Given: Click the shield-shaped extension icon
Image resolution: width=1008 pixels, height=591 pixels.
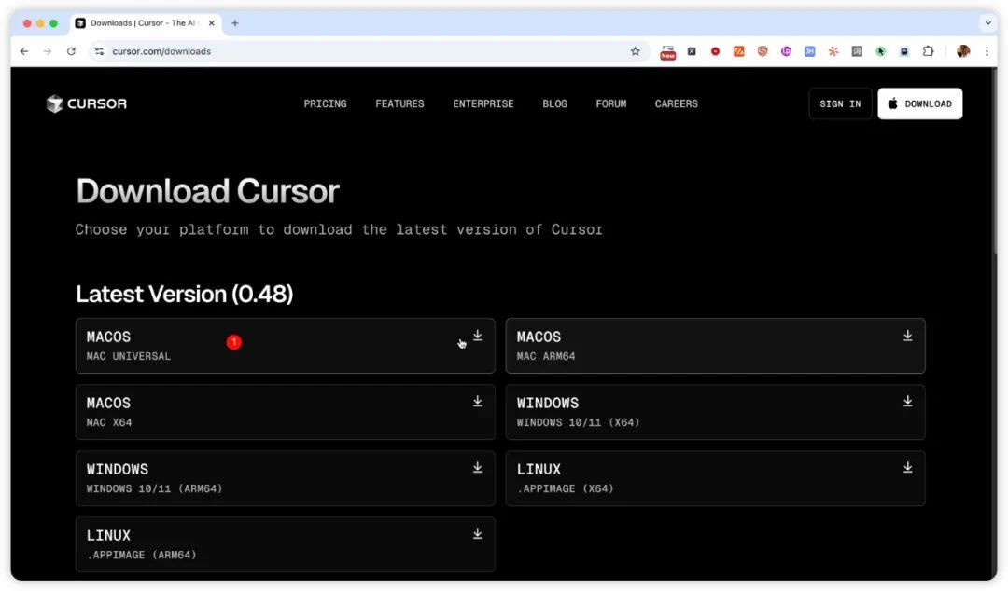Looking at the screenshot, I should coord(763,51).
